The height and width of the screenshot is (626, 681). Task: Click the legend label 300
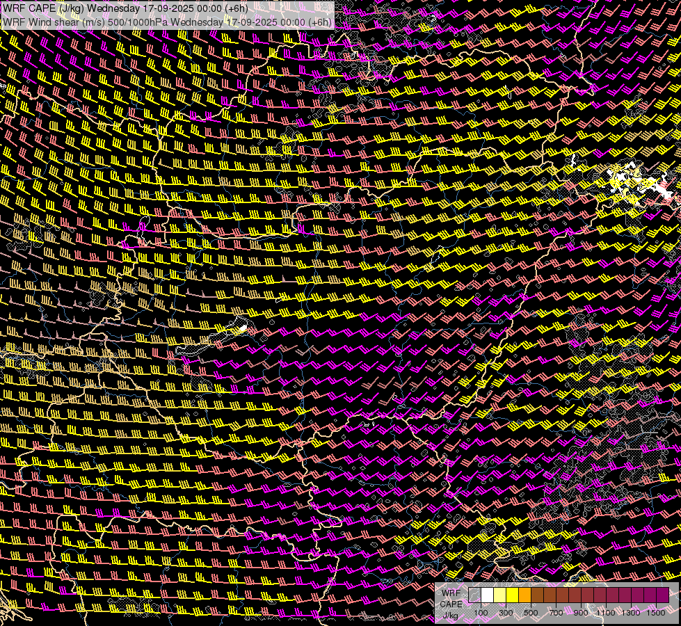(506, 613)
